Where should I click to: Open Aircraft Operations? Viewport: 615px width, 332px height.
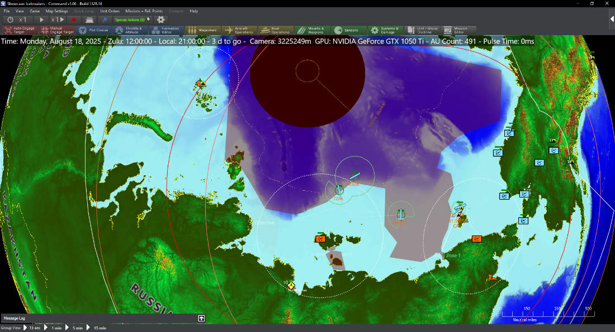[x=239, y=30]
